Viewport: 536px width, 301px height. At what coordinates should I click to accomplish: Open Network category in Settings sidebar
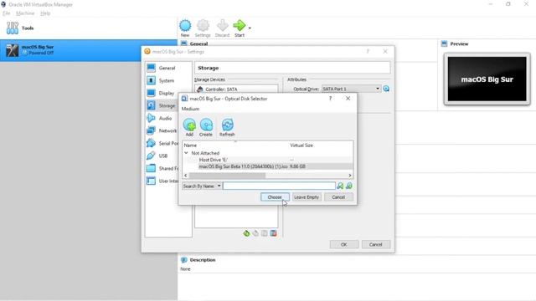coord(162,130)
